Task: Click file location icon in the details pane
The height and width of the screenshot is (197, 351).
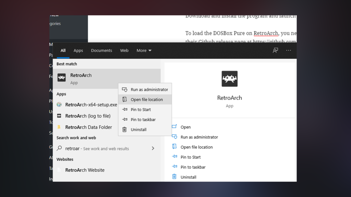Action: tap(174, 146)
